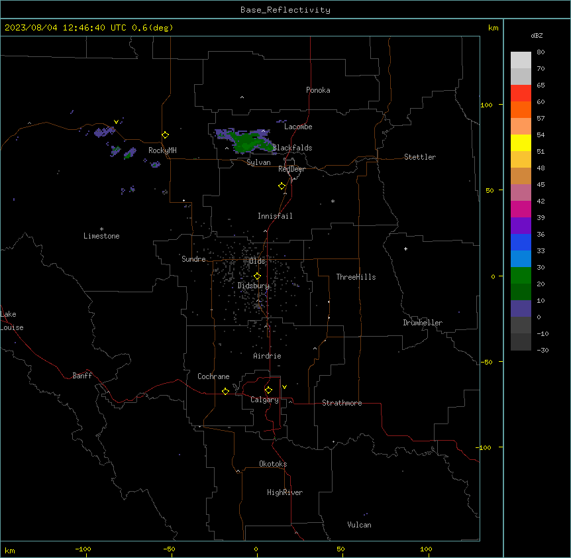The width and height of the screenshot is (571, 558).
Task: Click the Ponoka map label
Action: pyautogui.click(x=318, y=90)
